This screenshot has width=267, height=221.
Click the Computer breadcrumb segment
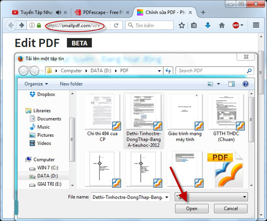[71, 71]
